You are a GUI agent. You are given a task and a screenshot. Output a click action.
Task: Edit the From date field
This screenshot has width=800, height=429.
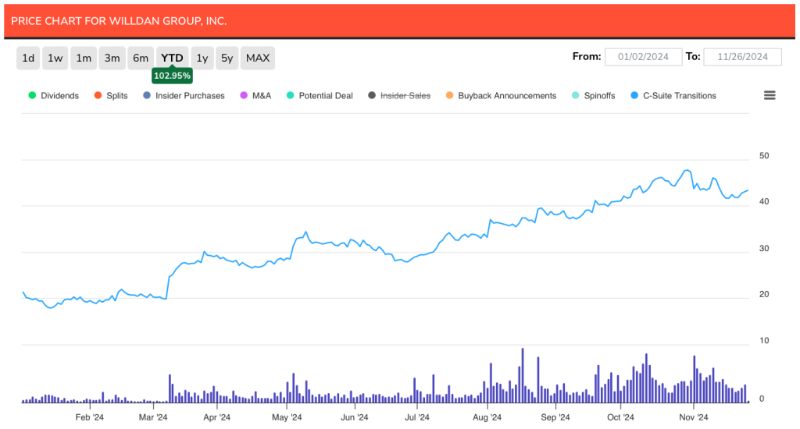click(643, 57)
